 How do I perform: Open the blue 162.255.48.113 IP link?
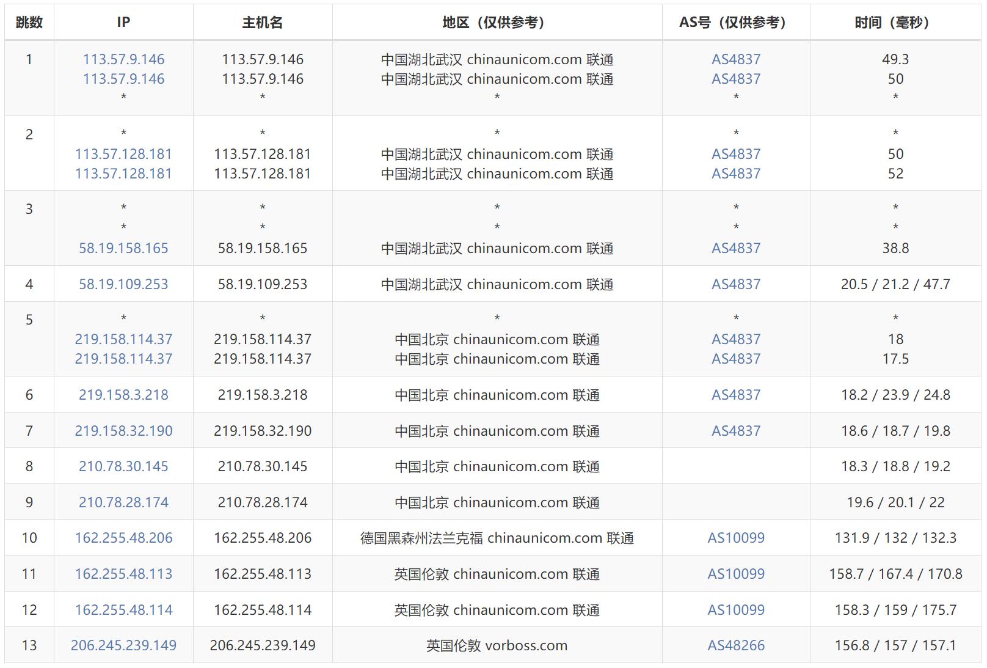click(x=123, y=574)
